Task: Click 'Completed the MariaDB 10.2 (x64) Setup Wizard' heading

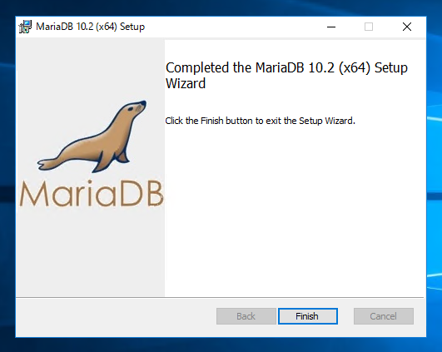Action: 286,75
